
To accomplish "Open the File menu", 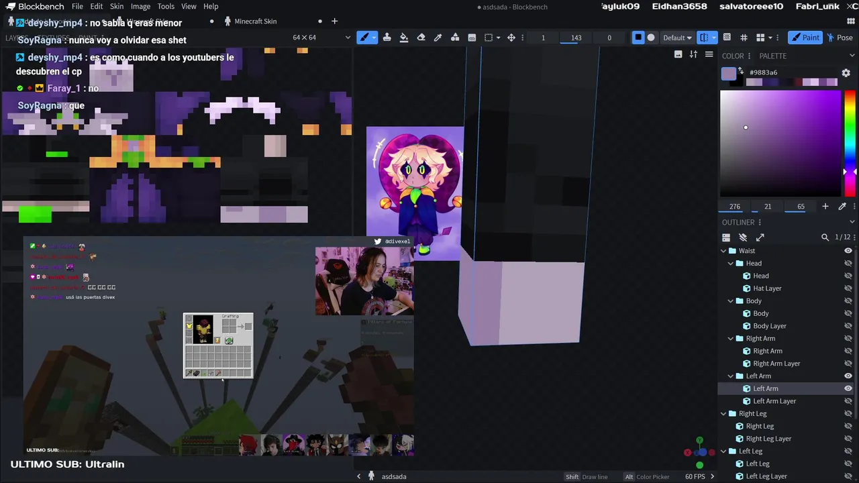I will [77, 7].
